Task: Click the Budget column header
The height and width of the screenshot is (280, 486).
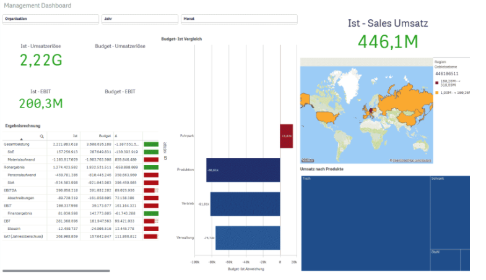Action: point(105,135)
